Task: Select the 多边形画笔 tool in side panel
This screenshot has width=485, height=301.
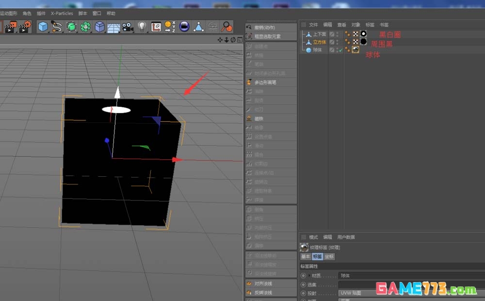Action: click(x=269, y=82)
